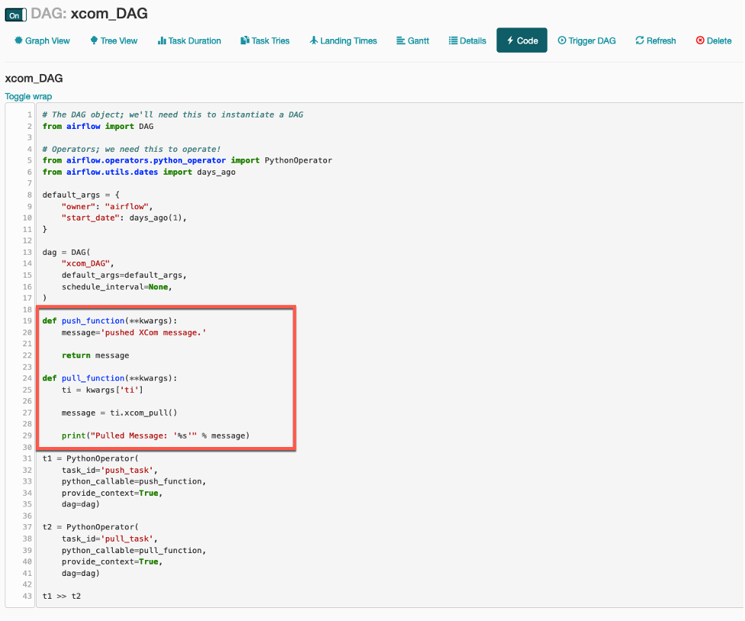Click the def push_function code line
This screenshot has height=621, width=745.
click(x=110, y=321)
